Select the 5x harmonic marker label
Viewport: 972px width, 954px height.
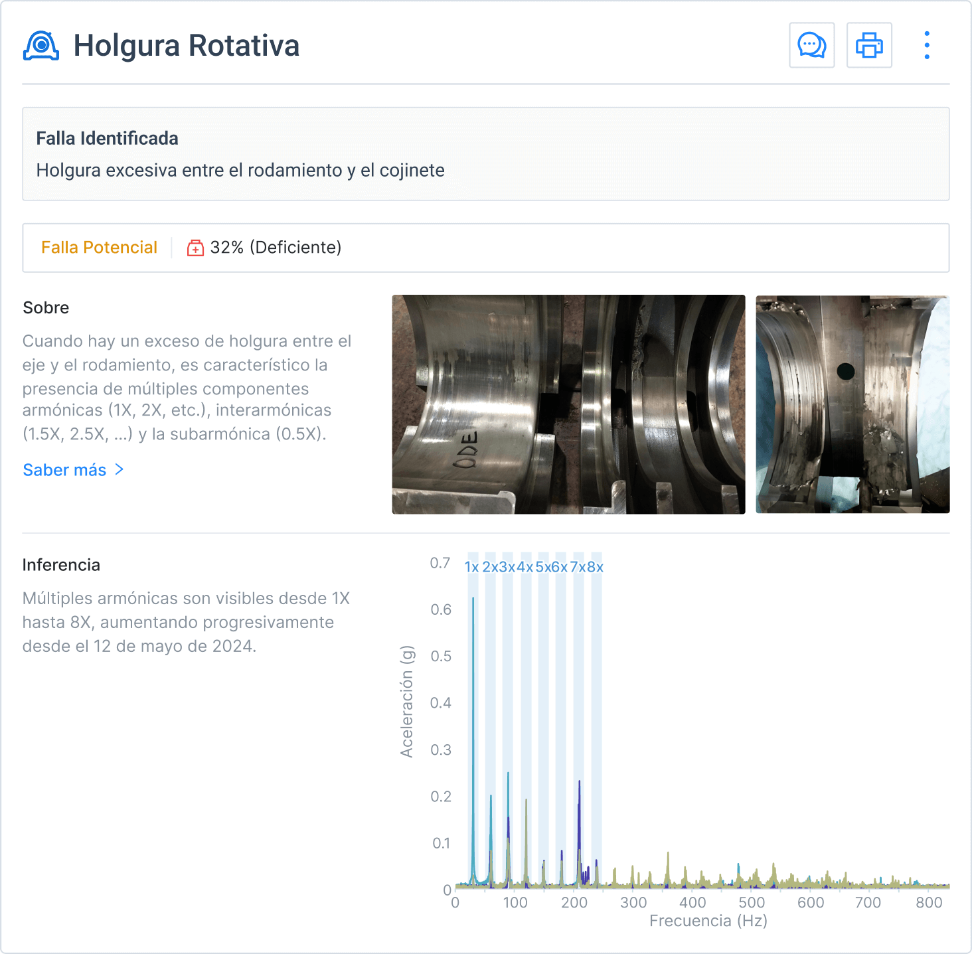[x=543, y=567]
